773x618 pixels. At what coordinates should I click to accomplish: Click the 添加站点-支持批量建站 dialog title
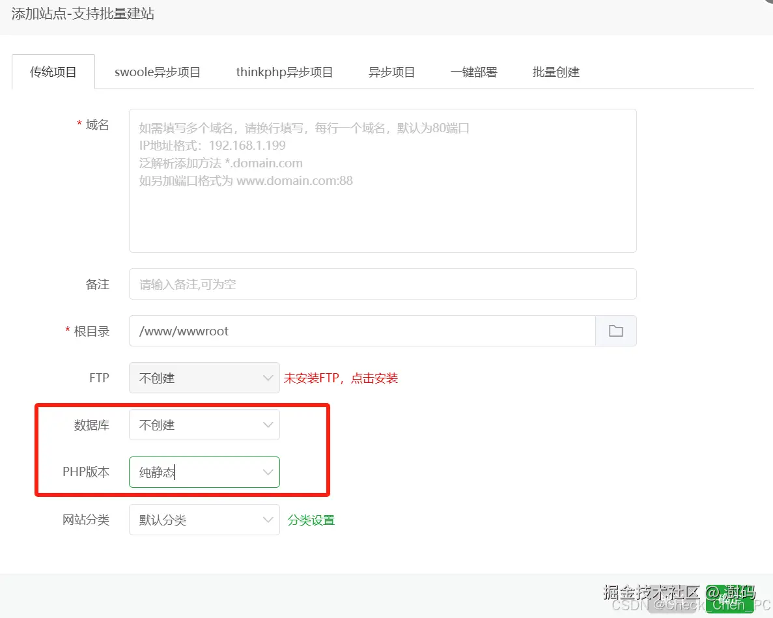click(x=83, y=13)
